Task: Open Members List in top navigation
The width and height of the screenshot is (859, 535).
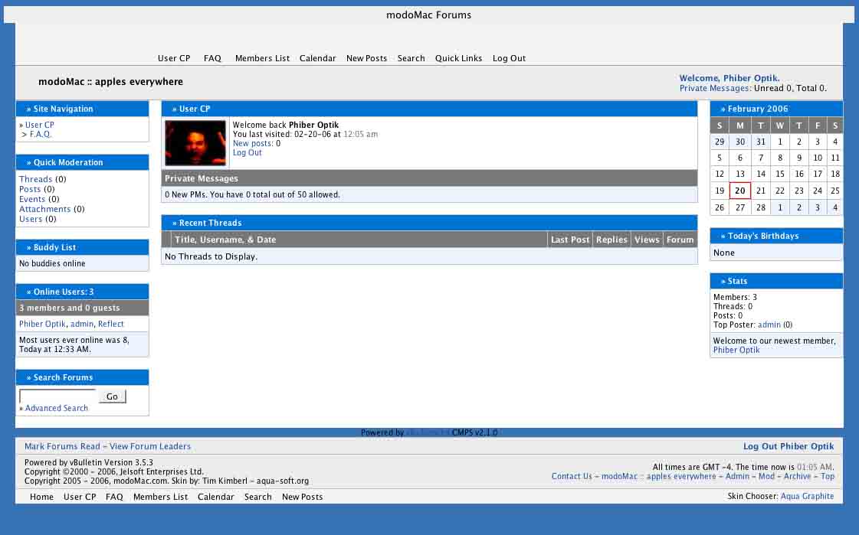Action: pyautogui.click(x=262, y=58)
